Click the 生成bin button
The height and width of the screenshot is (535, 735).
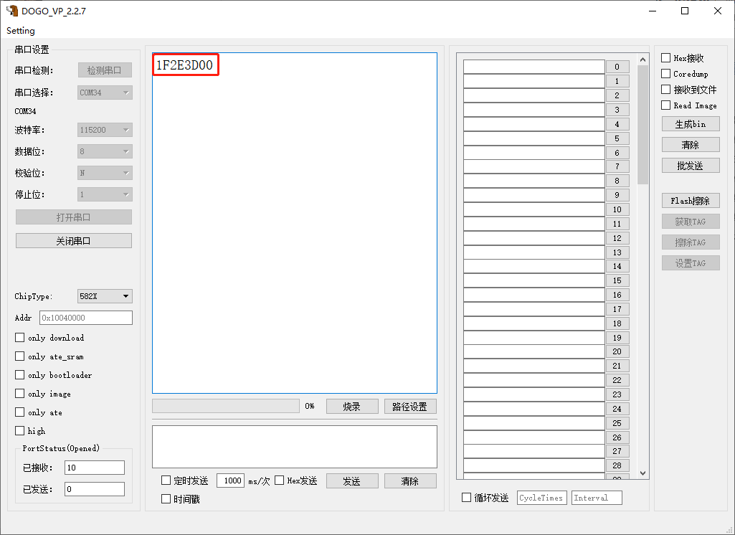(691, 124)
